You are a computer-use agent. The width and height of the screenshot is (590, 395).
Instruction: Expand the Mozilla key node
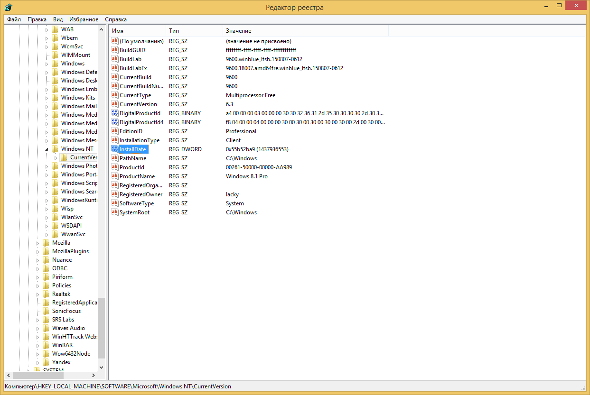tap(38, 243)
